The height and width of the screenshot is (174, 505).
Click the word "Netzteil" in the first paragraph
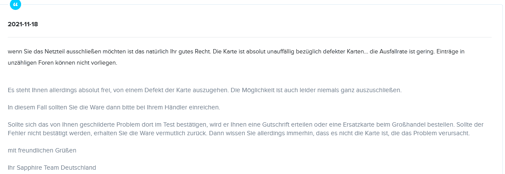(x=57, y=51)
